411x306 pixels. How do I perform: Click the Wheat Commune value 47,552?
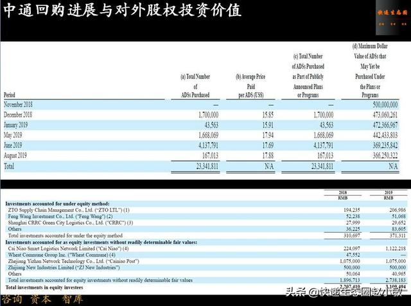(353, 255)
